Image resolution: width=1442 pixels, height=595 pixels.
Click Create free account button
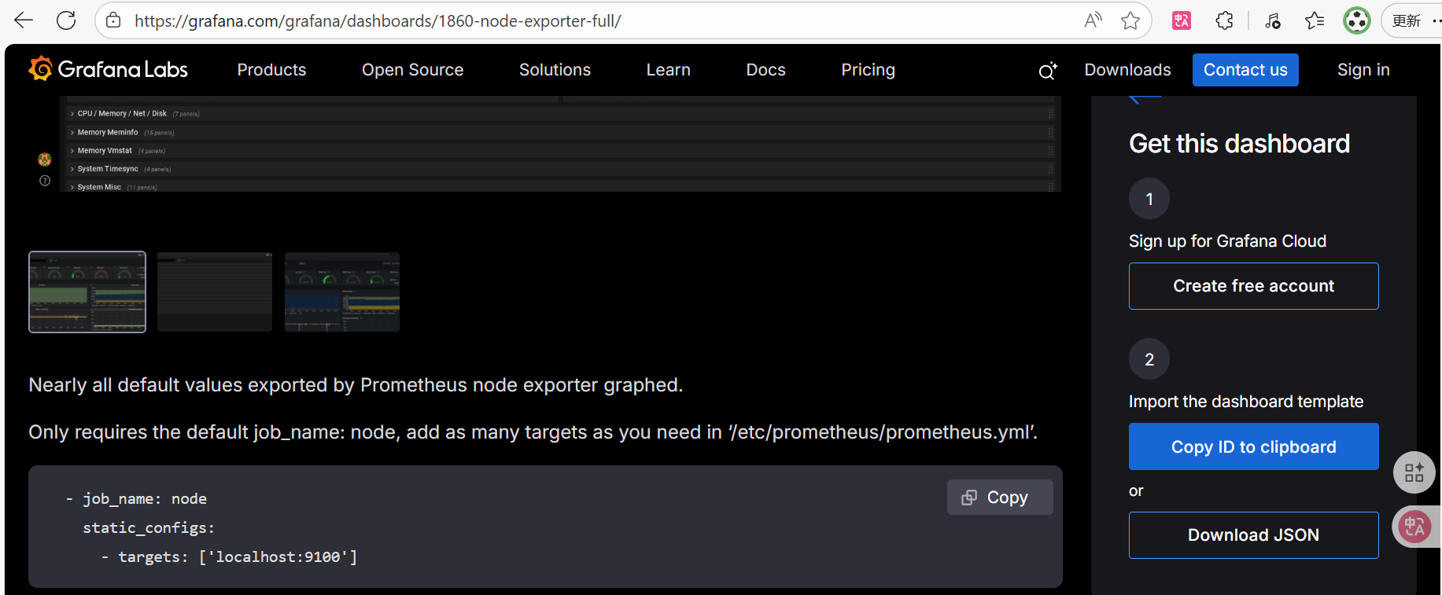(x=1253, y=286)
